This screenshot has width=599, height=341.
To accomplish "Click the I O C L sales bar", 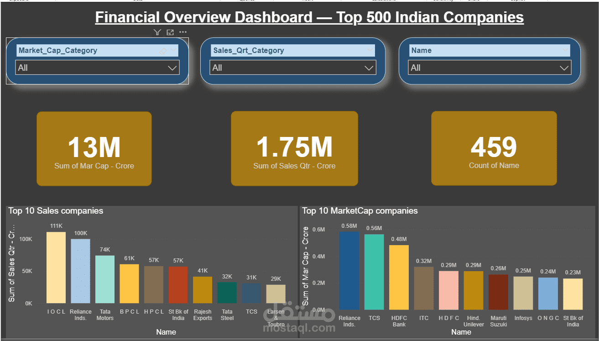I will [x=56, y=268].
